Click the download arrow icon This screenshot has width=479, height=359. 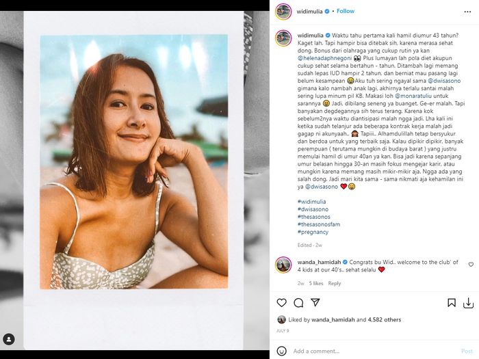pos(467,302)
